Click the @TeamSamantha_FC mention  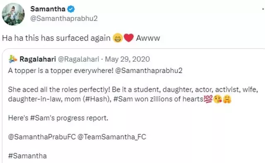112,137
